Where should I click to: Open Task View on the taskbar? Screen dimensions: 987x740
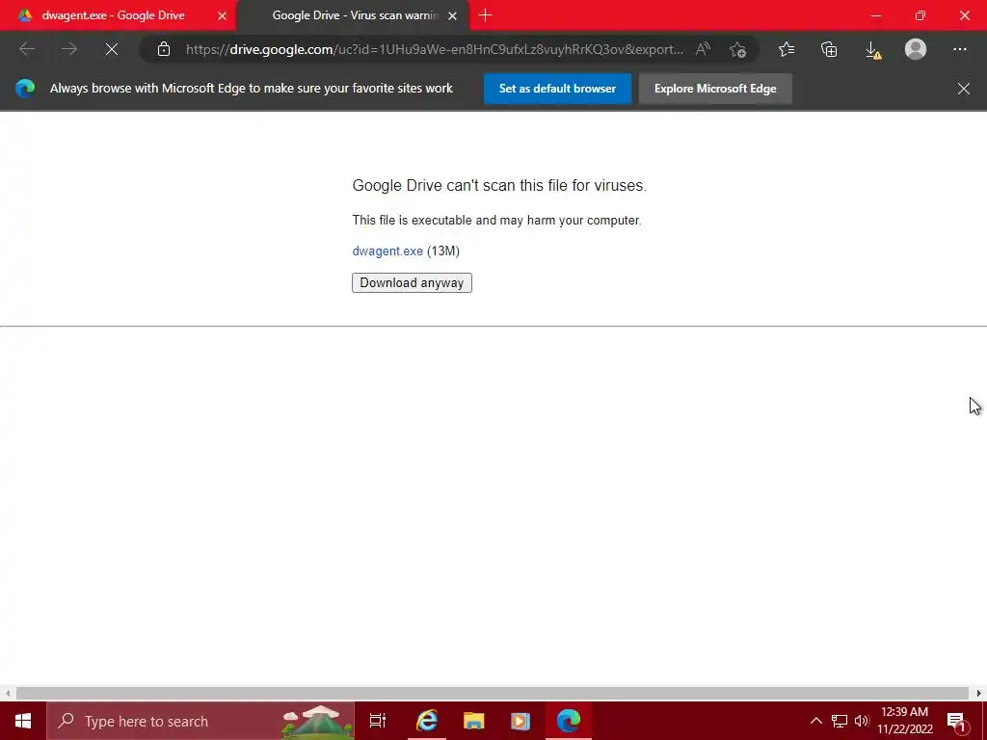click(378, 721)
